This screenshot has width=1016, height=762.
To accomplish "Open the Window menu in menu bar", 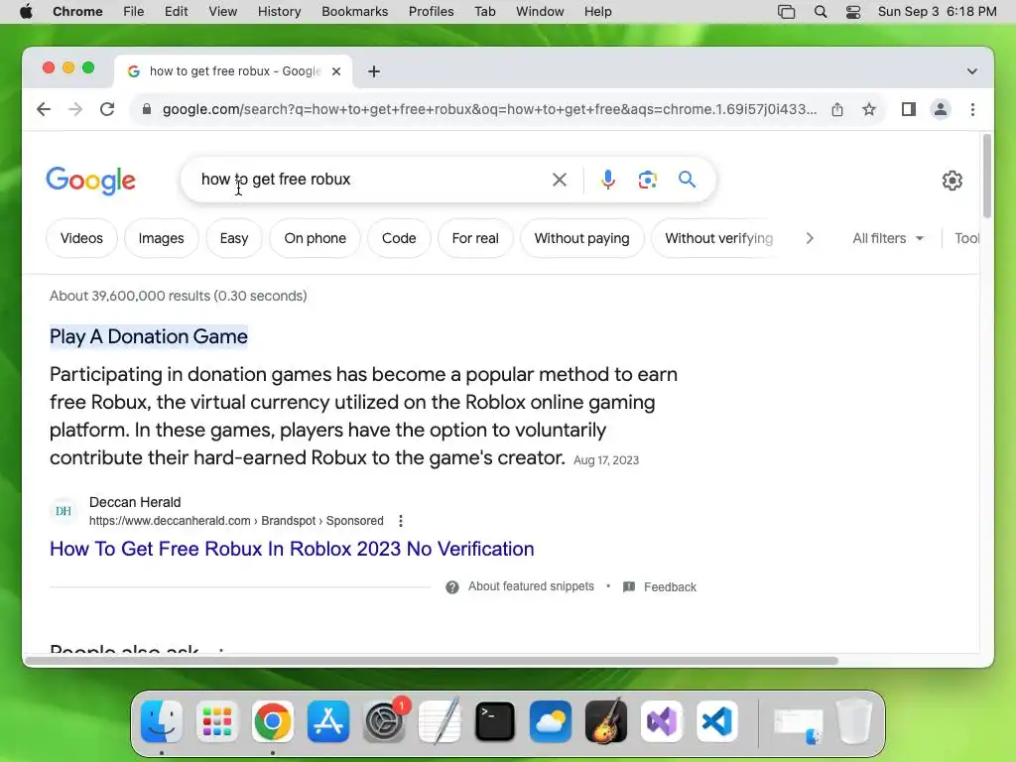I will click(540, 12).
